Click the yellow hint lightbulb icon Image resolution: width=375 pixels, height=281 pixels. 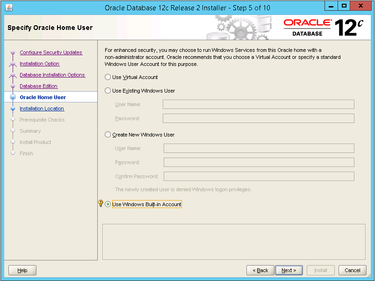(x=100, y=204)
